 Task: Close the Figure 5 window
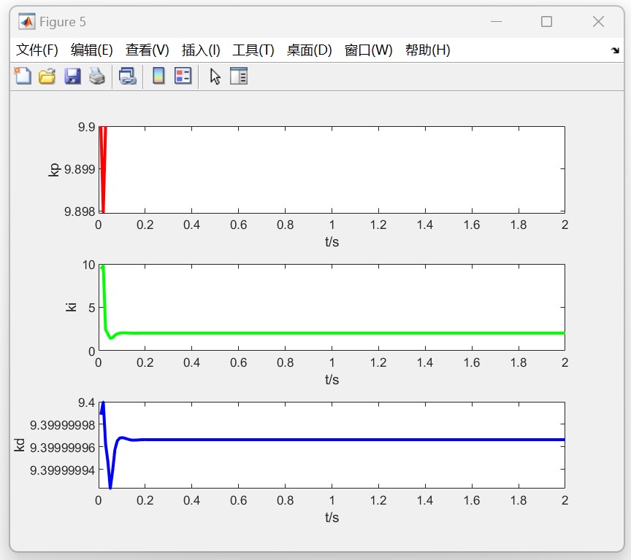(598, 22)
